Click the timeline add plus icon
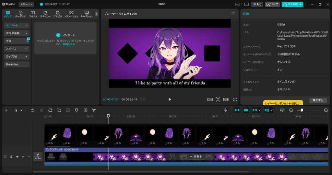Image resolution: width=332 pixels, height=175 pixels. (x=6, y=110)
